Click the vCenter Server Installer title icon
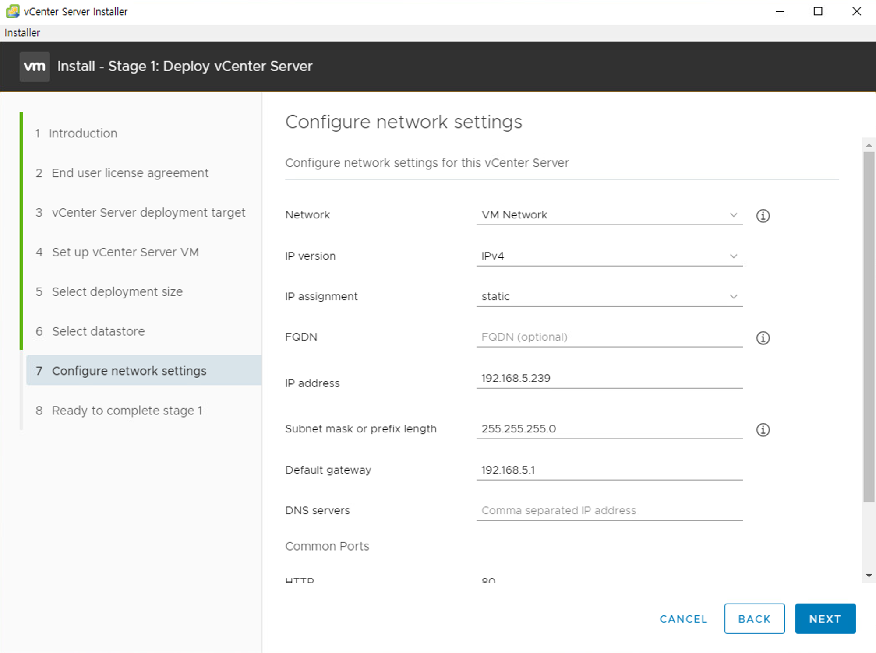876x653 pixels. click(x=12, y=11)
